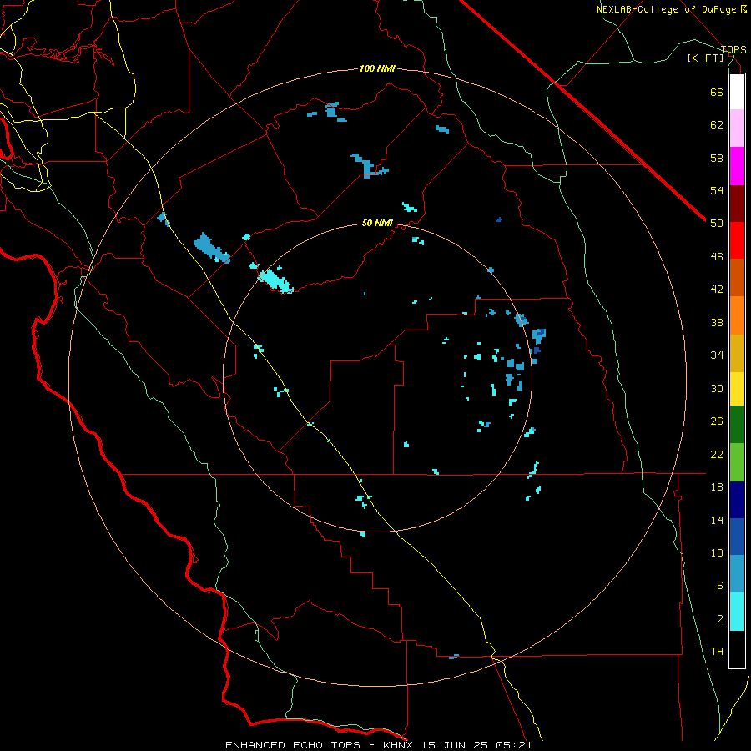The height and width of the screenshot is (751, 751).
Task: Click the 15 JUN 25 date in caption
Action: tap(454, 745)
